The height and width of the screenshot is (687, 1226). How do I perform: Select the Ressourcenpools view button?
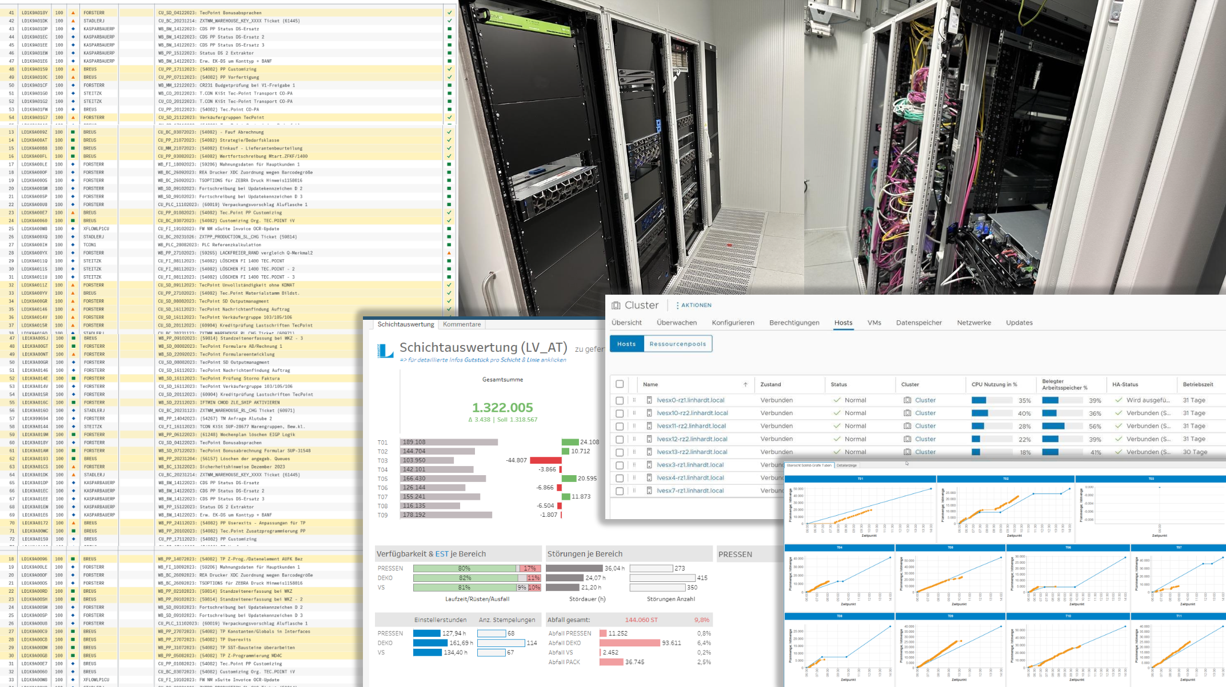(678, 343)
